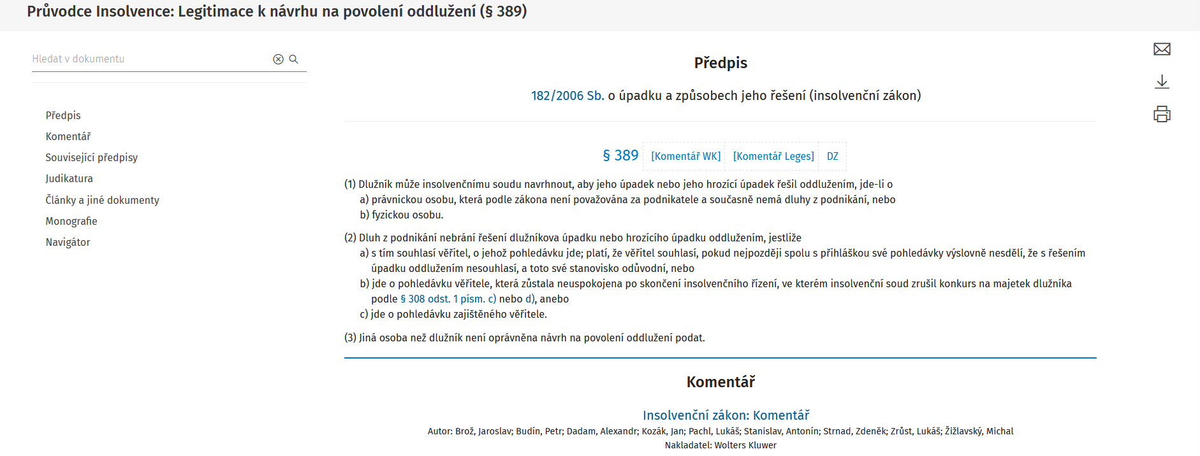The height and width of the screenshot is (456, 1200).
Task: Click the download document icon
Action: click(1162, 82)
